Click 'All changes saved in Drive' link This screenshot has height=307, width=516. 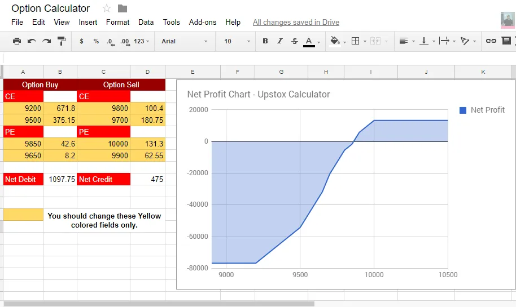[x=296, y=22]
